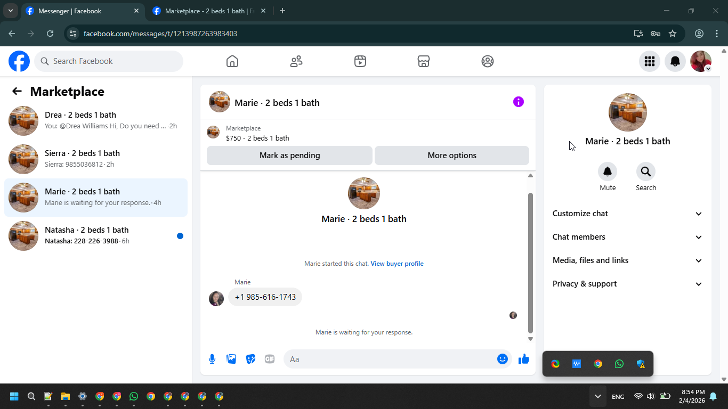
Task: Go back in Chrome
Action: [12, 34]
